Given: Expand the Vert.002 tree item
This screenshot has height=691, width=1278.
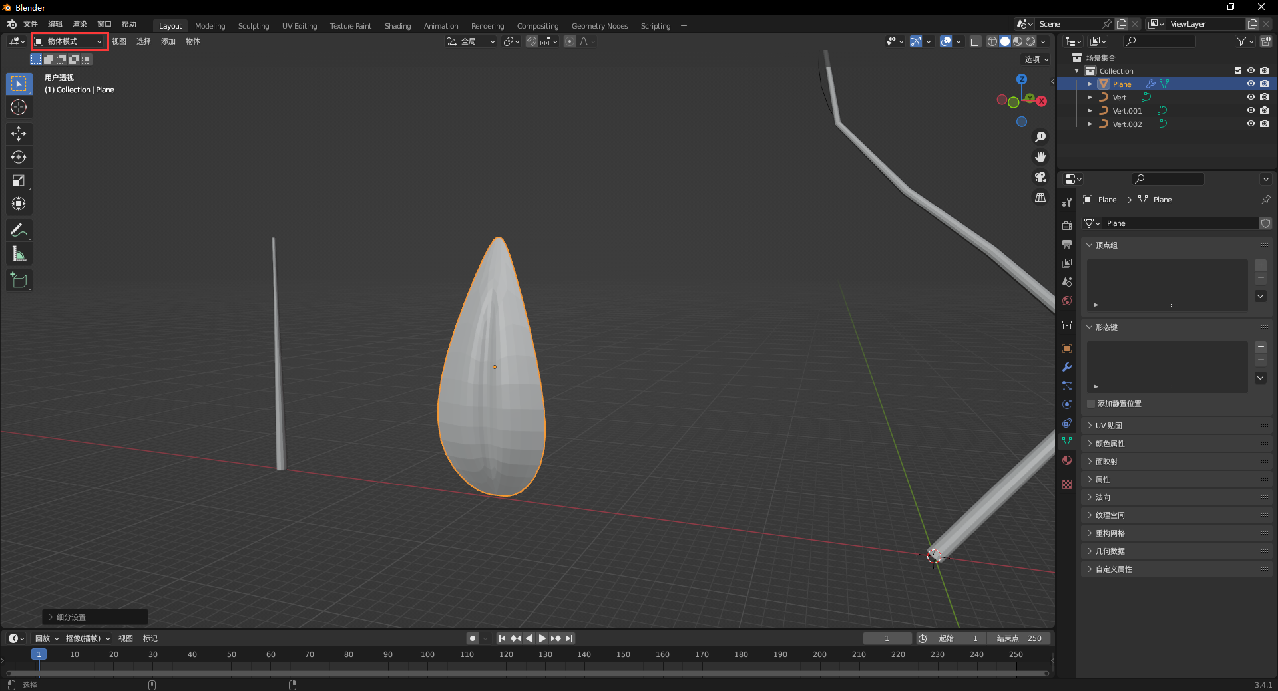Looking at the screenshot, I should pyautogui.click(x=1090, y=124).
